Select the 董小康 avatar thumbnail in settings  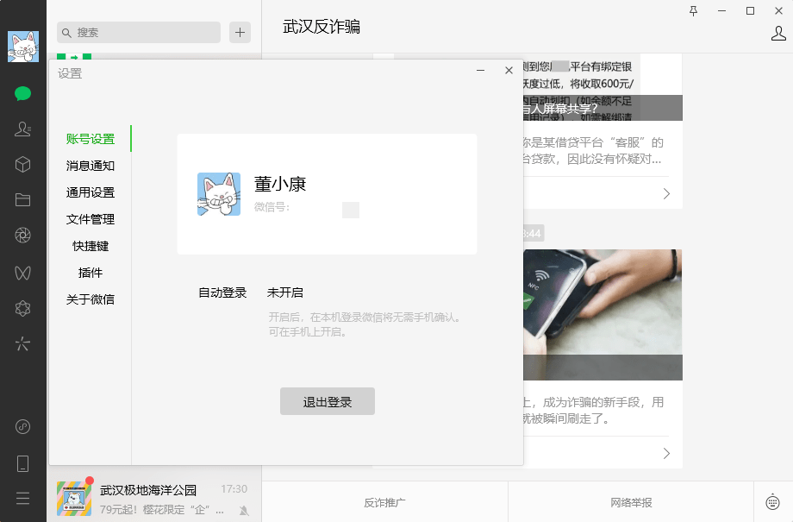coord(218,193)
